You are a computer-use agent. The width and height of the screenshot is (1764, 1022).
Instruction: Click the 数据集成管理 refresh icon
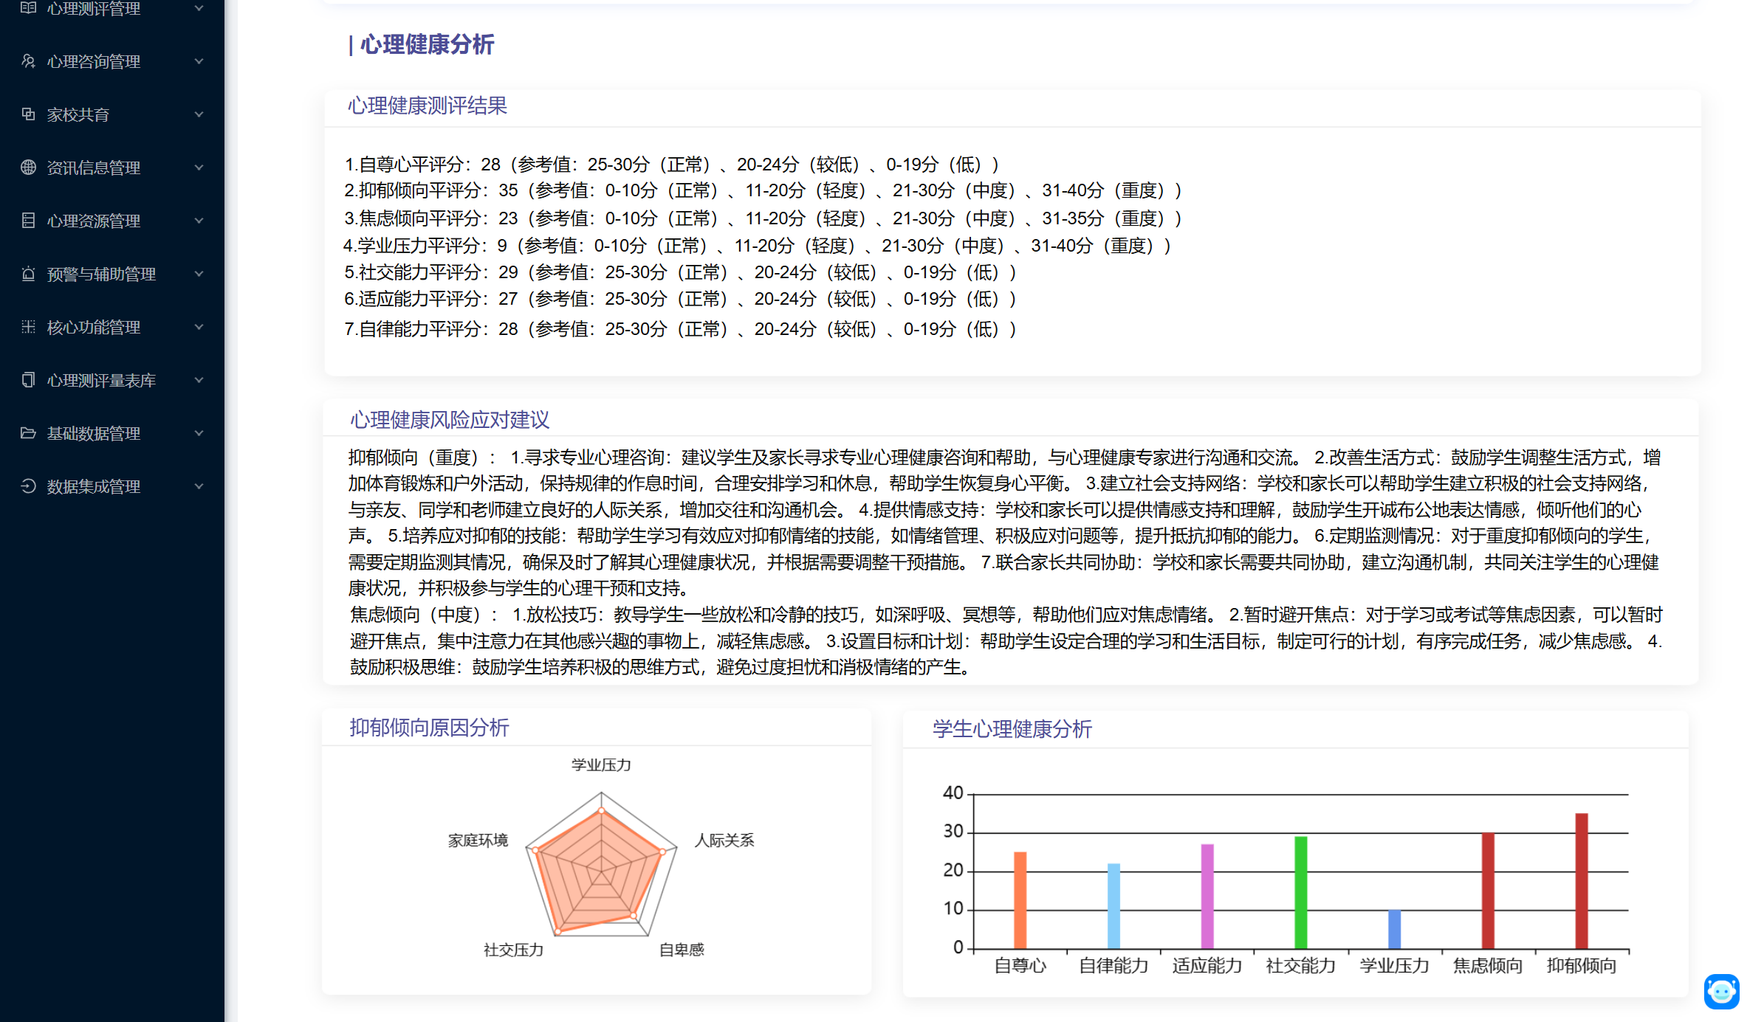coord(28,486)
